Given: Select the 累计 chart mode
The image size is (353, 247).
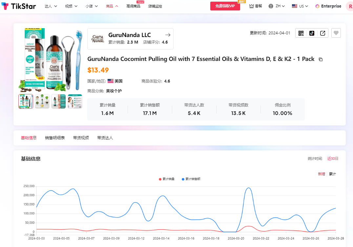Looking at the screenshot, I should coord(333,174).
